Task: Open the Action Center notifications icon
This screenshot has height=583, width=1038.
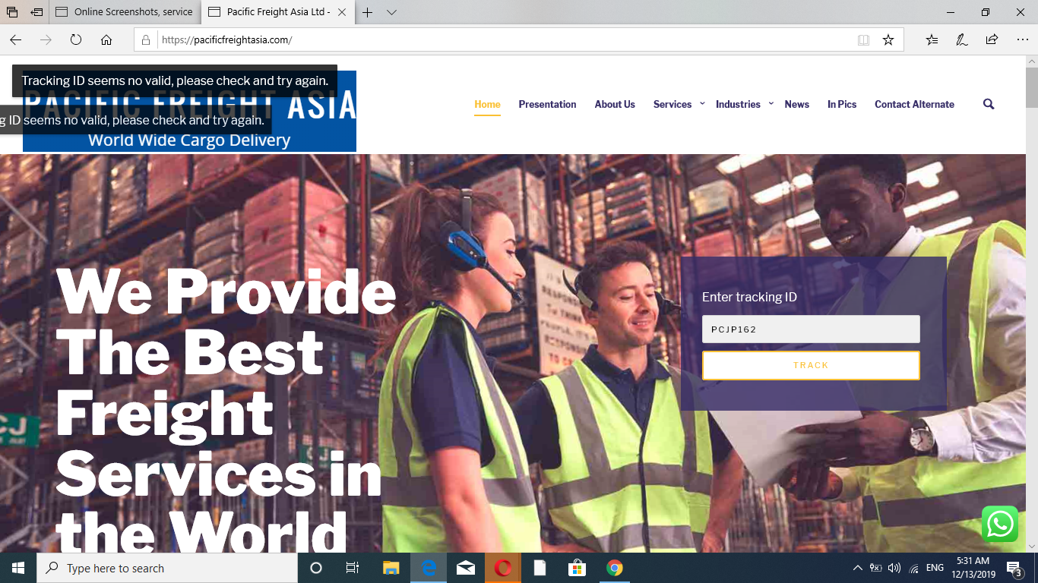Action: tap(1014, 568)
